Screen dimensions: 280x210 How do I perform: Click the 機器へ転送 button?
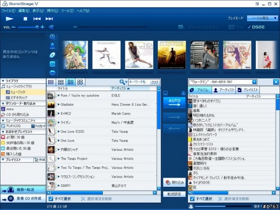click(x=23, y=189)
